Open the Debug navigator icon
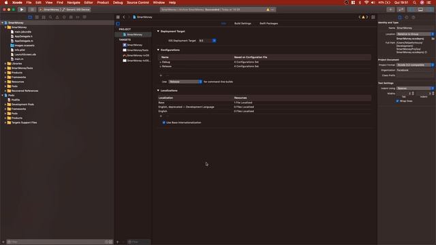 (71, 17)
